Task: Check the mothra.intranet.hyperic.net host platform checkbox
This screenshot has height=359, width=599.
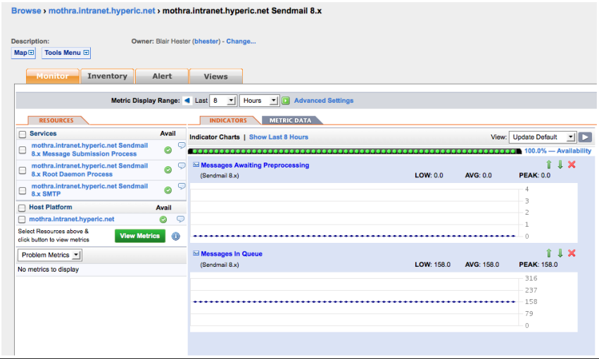Action: (23, 220)
